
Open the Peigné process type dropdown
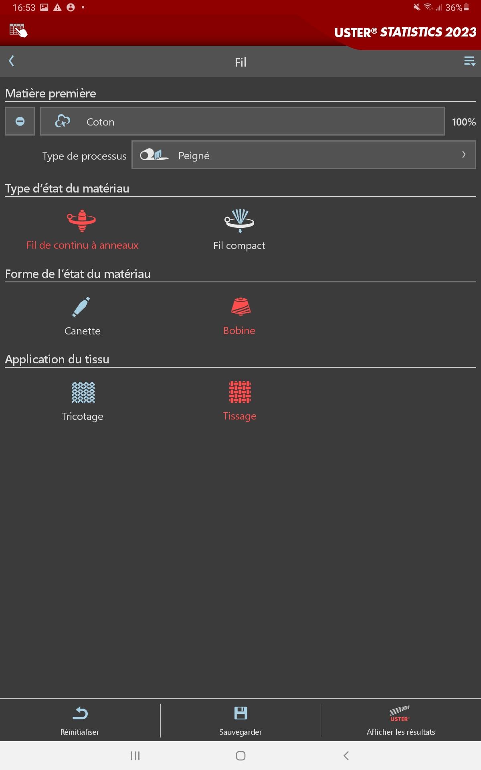click(304, 155)
